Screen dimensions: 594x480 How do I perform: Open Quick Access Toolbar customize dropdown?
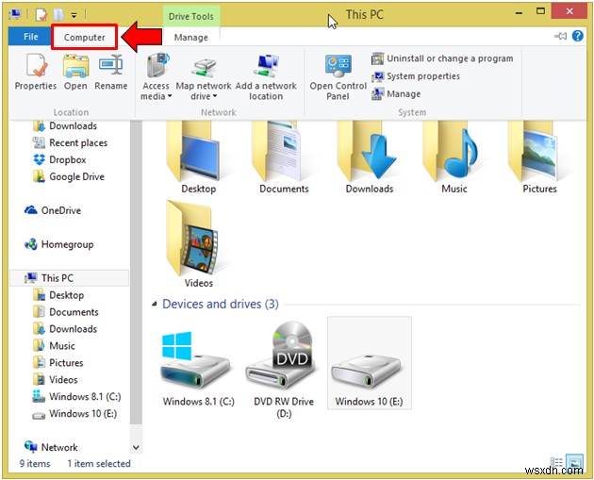click(74, 15)
